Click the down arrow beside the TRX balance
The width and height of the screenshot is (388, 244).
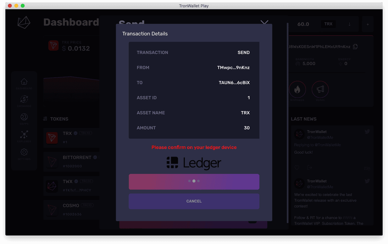349,24
